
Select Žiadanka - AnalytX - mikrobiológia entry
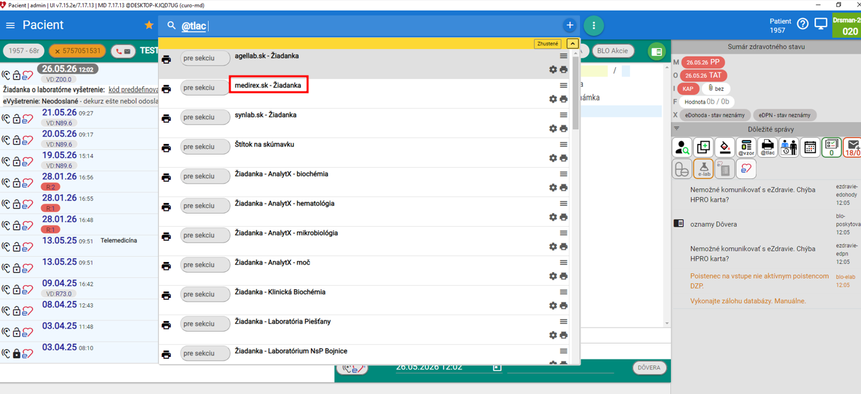(286, 233)
